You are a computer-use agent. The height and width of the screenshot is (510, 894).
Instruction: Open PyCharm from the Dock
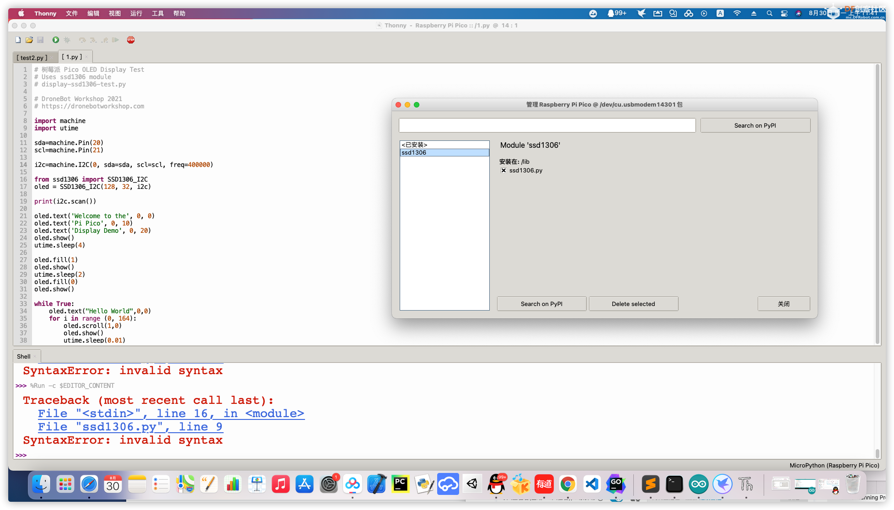[x=400, y=484]
